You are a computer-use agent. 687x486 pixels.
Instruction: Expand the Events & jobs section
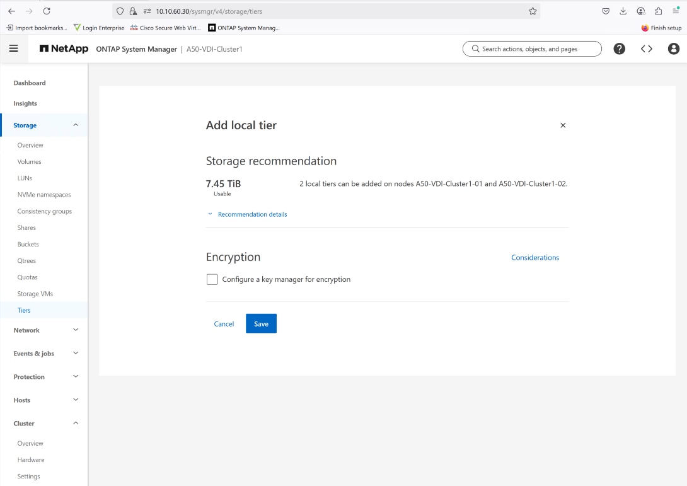point(76,353)
